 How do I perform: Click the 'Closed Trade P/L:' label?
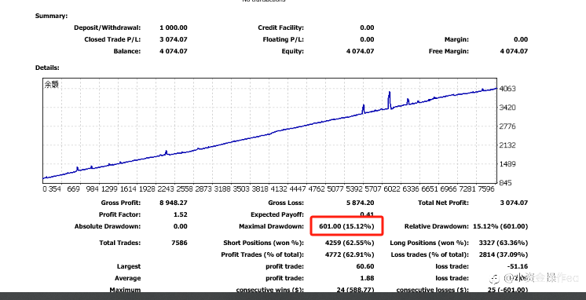click(x=112, y=39)
